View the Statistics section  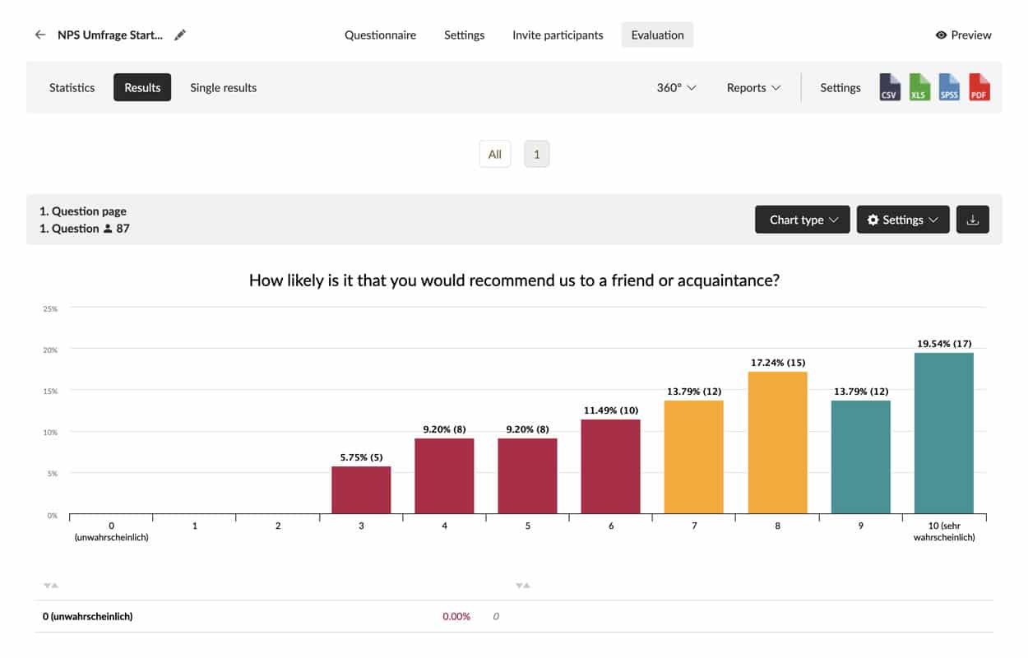[72, 87]
